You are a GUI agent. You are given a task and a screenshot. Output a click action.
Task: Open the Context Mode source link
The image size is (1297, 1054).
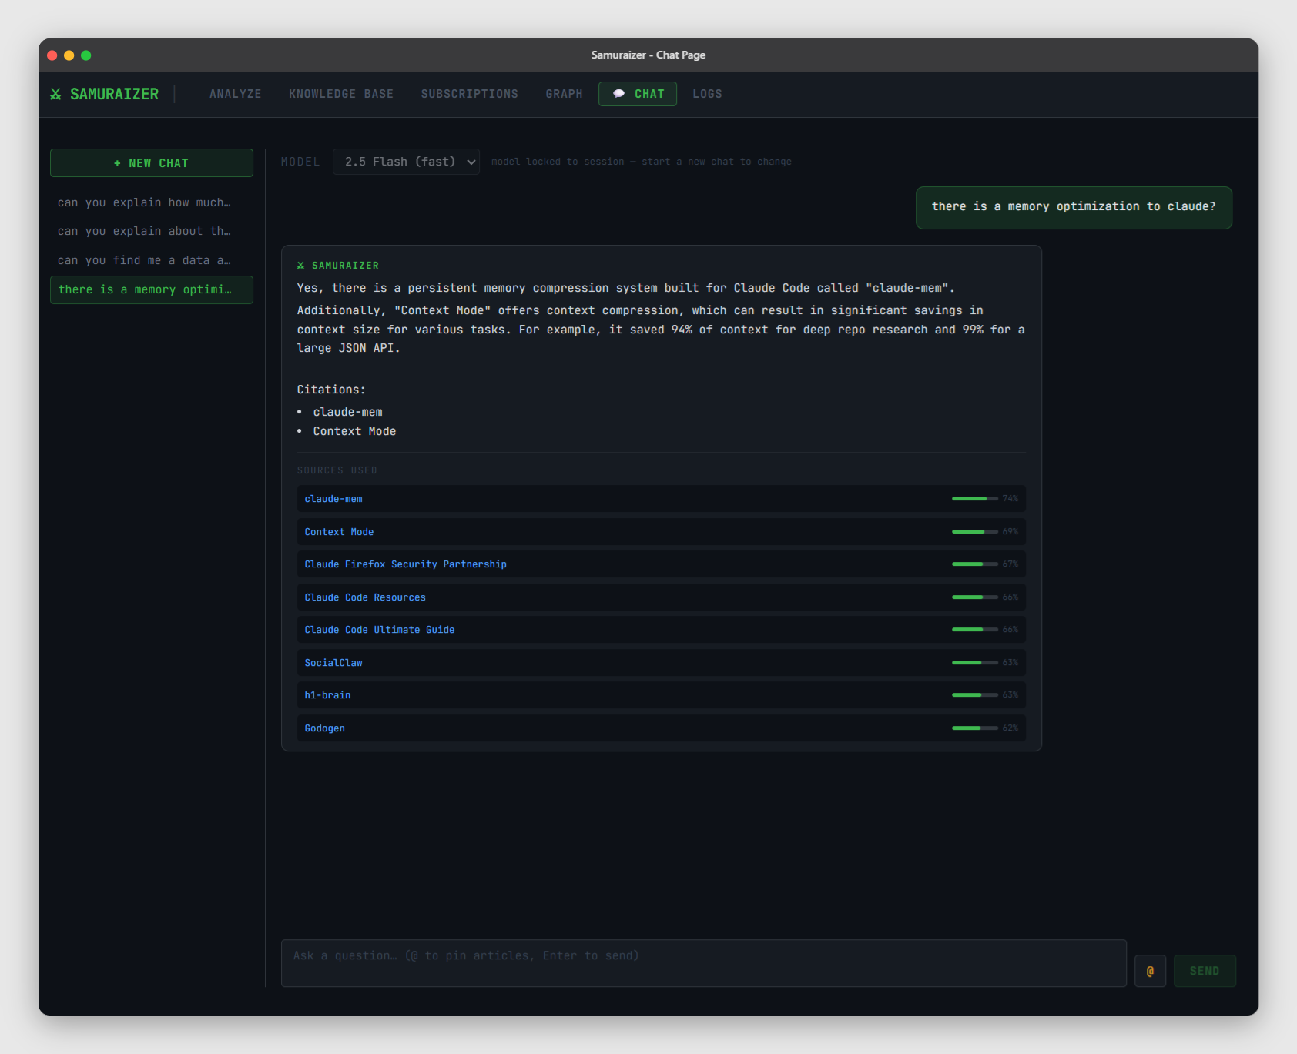pos(339,532)
